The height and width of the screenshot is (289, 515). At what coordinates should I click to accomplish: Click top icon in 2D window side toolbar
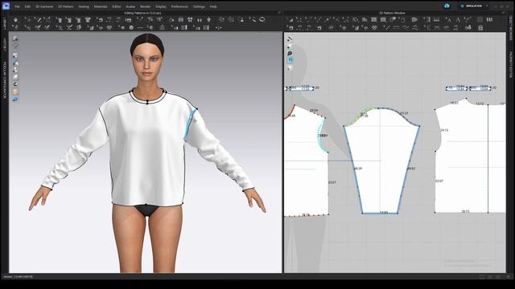coord(290,39)
